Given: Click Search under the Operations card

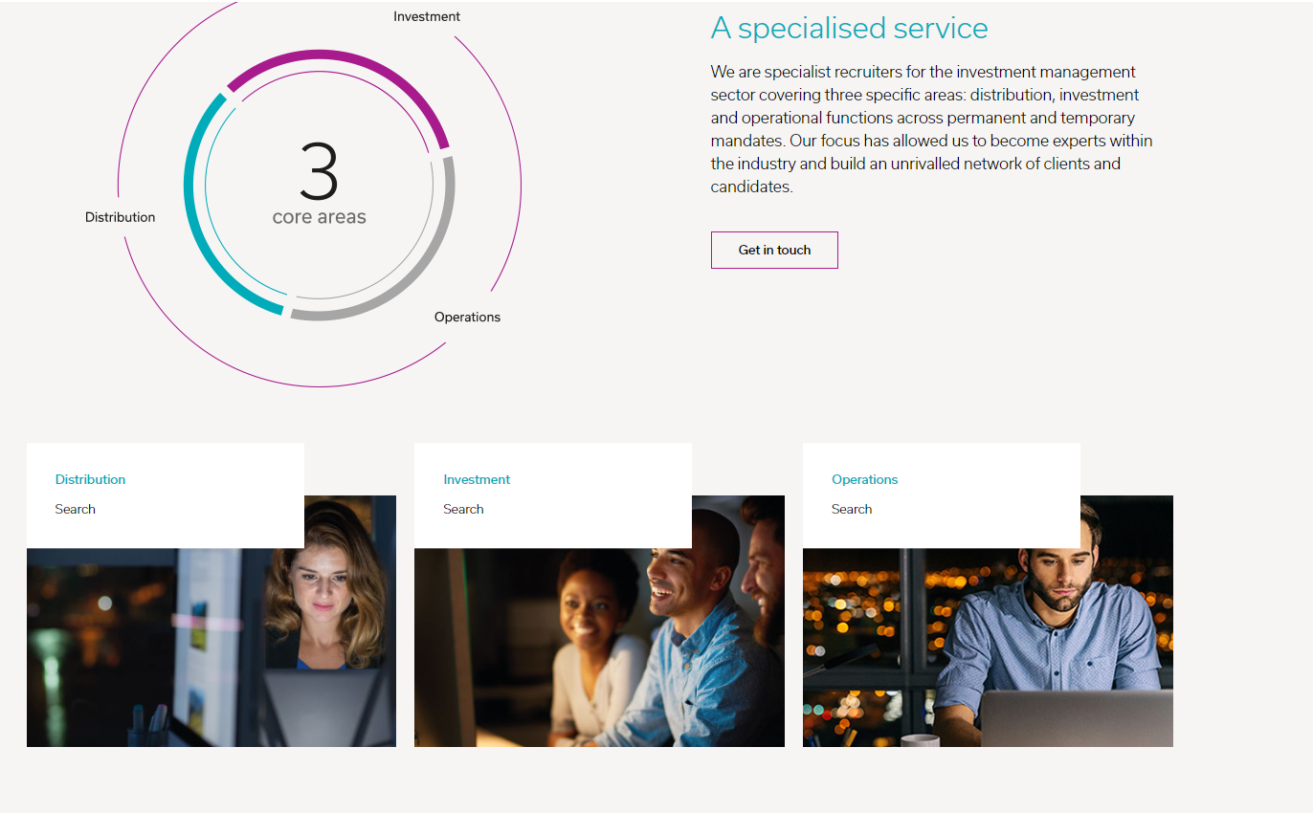Looking at the screenshot, I should coord(851,509).
